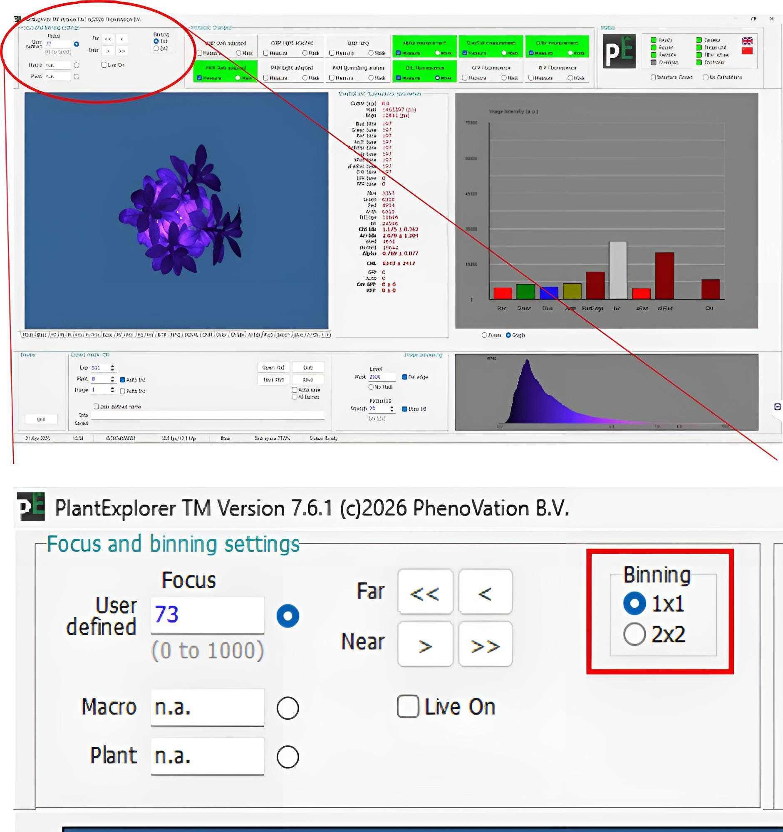783x832 pixels.
Task: Click the blue bar in intensity chart
Action: pyautogui.click(x=549, y=292)
